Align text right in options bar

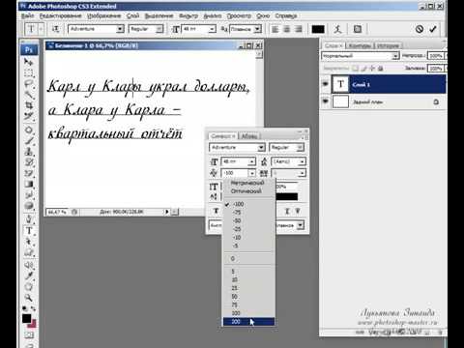[299, 29]
